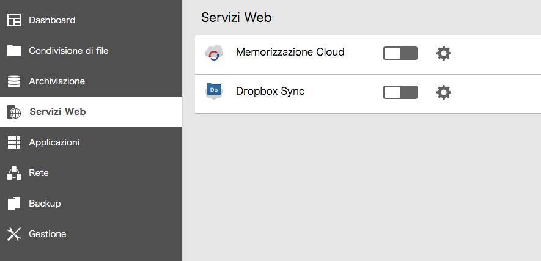
Task: Click the globe icon beside Servizi Web
Action: (14, 112)
